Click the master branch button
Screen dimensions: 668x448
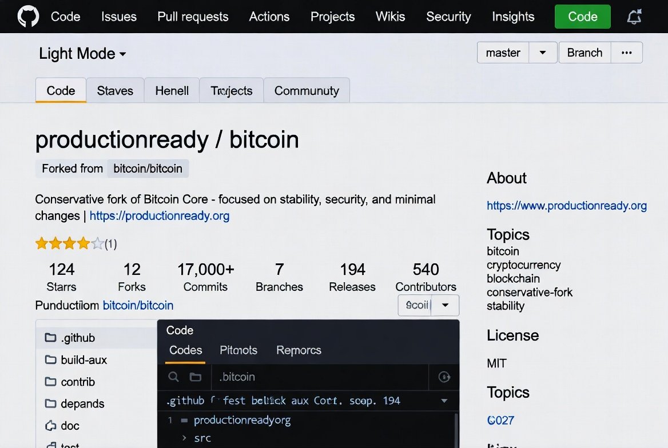[503, 53]
